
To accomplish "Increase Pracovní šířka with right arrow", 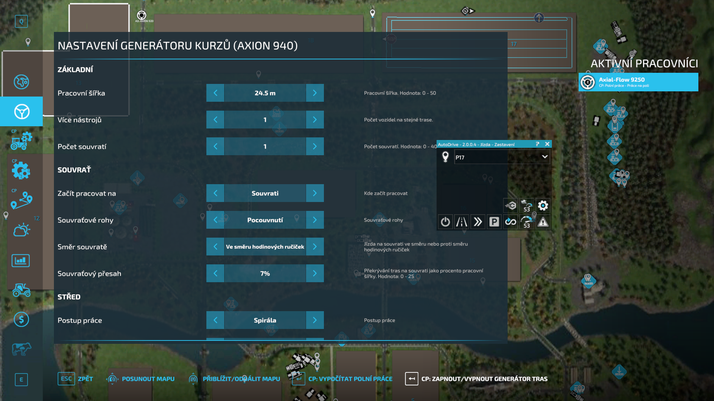I will [315, 93].
